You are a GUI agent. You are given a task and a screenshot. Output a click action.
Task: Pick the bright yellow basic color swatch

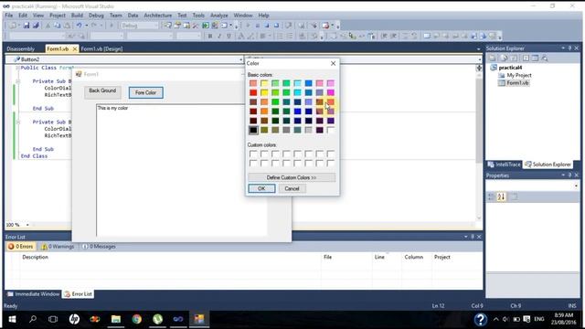point(264,92)
